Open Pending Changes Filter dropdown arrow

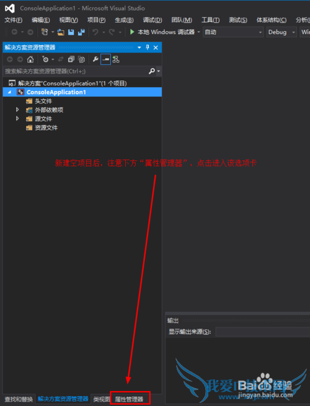point(53,59)
